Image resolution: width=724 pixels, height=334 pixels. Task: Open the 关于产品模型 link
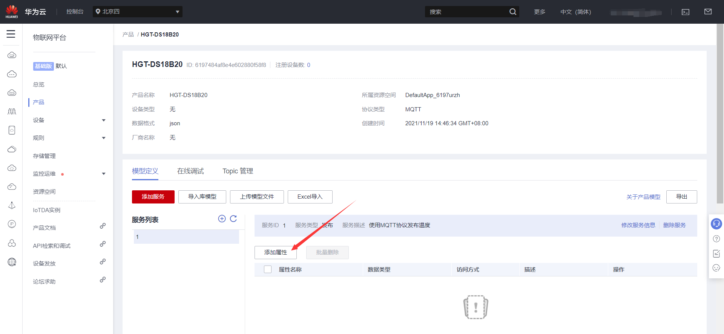tap(643, 197)
